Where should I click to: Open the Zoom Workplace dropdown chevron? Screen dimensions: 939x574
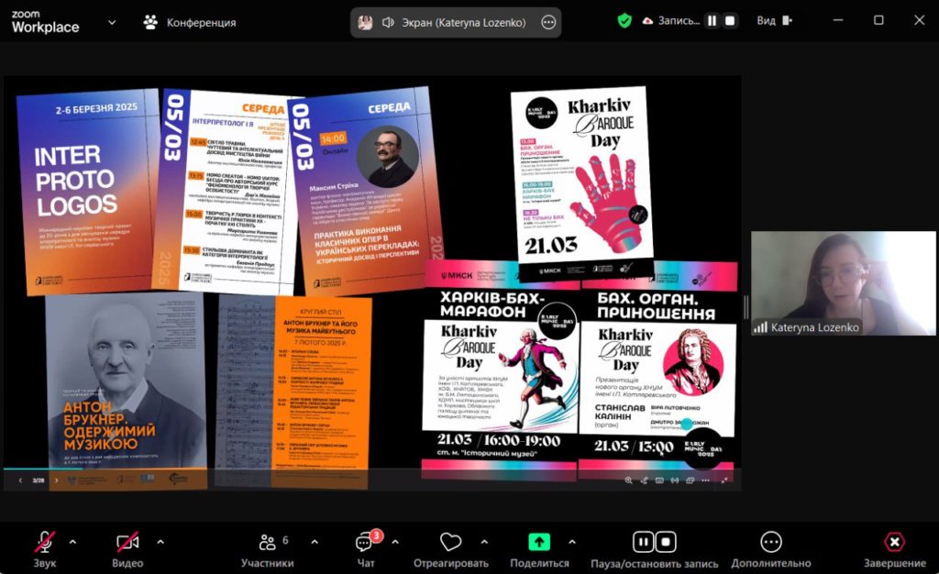pos(112,23)
